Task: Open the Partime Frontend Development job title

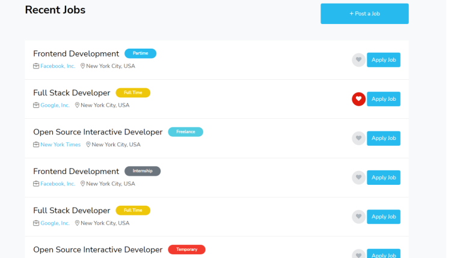Action: 76,53
